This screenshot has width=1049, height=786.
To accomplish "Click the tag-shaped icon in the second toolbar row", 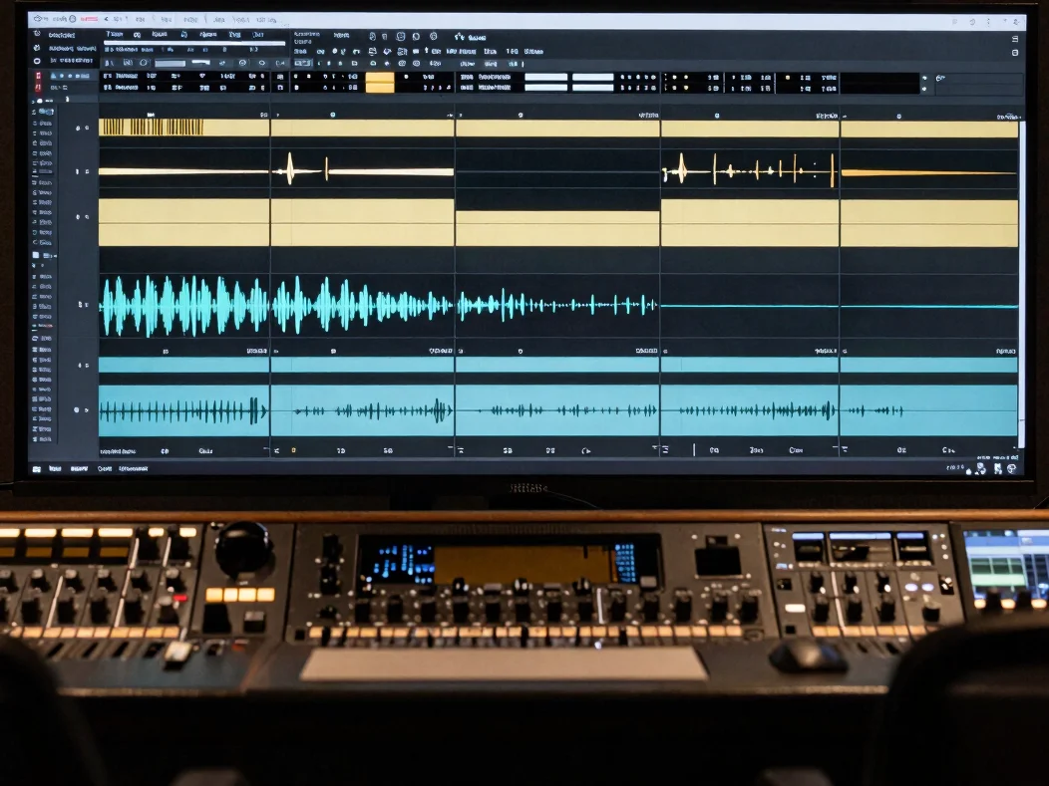I will pos(387,52).
